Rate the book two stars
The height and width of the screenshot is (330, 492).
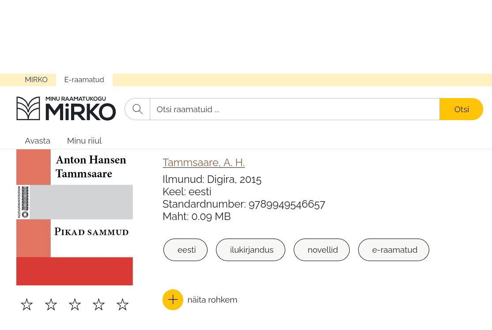click(51, 304)
